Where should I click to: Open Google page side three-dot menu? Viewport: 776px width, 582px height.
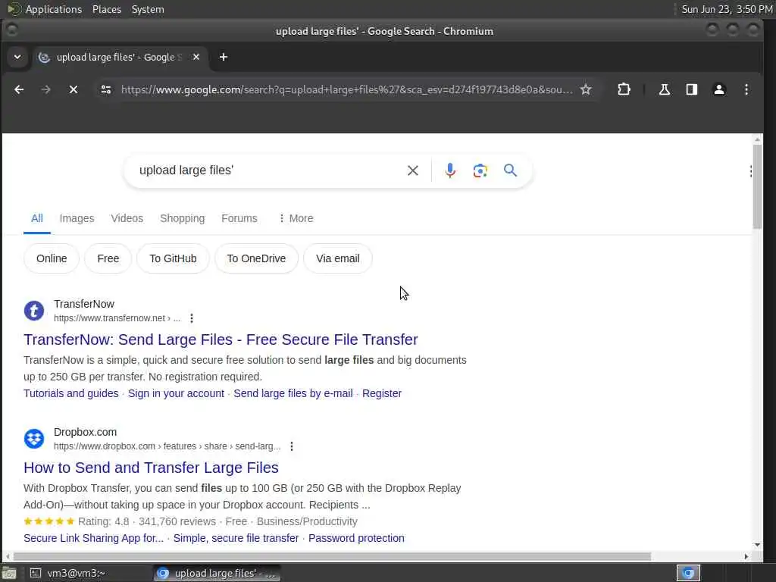click(751, 171)
